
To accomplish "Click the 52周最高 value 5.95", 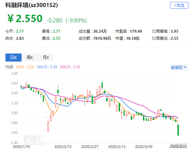I will [174, 31].
